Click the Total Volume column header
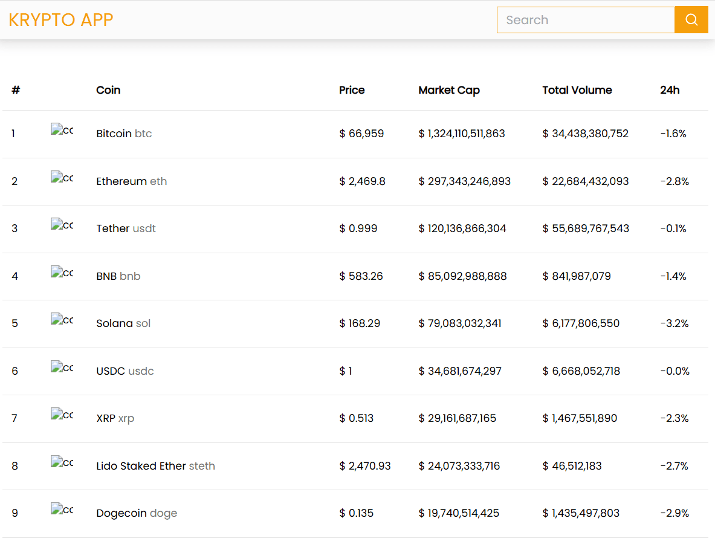This screenshot has height=550, width=715. click(577, 90)
